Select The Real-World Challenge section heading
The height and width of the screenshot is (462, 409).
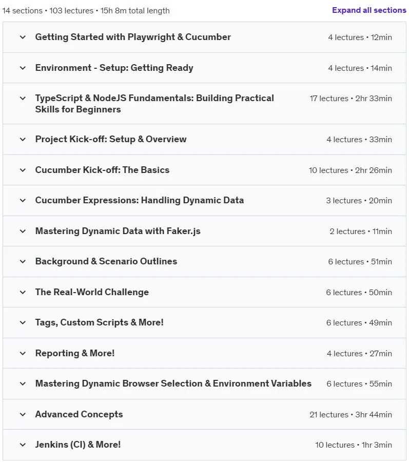[x=92, y=292]
